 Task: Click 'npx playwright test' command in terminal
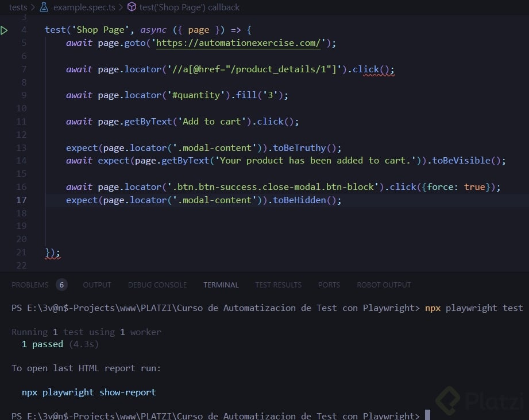click(x=474, y=308)
